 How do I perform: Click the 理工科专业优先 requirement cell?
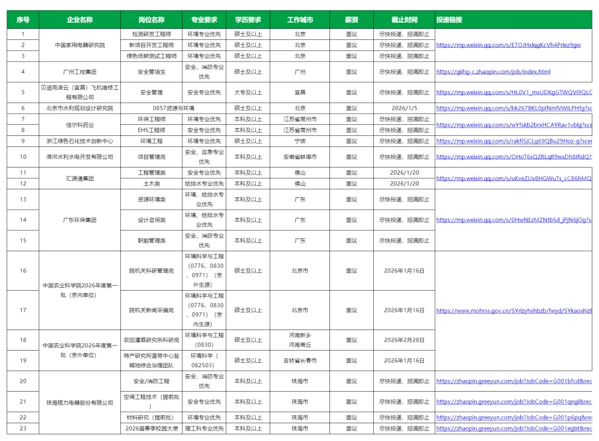[204, 429]
